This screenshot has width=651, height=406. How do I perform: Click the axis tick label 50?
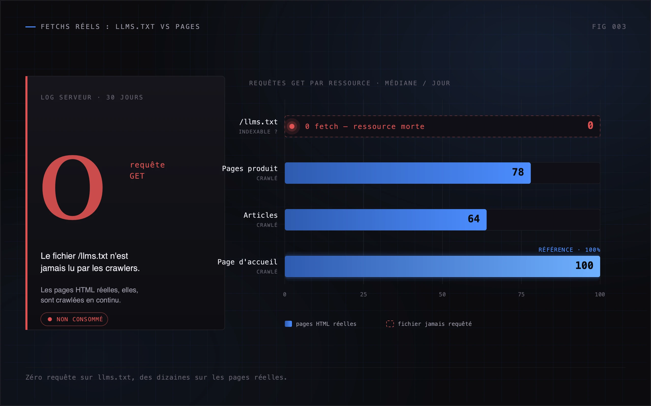442,294
